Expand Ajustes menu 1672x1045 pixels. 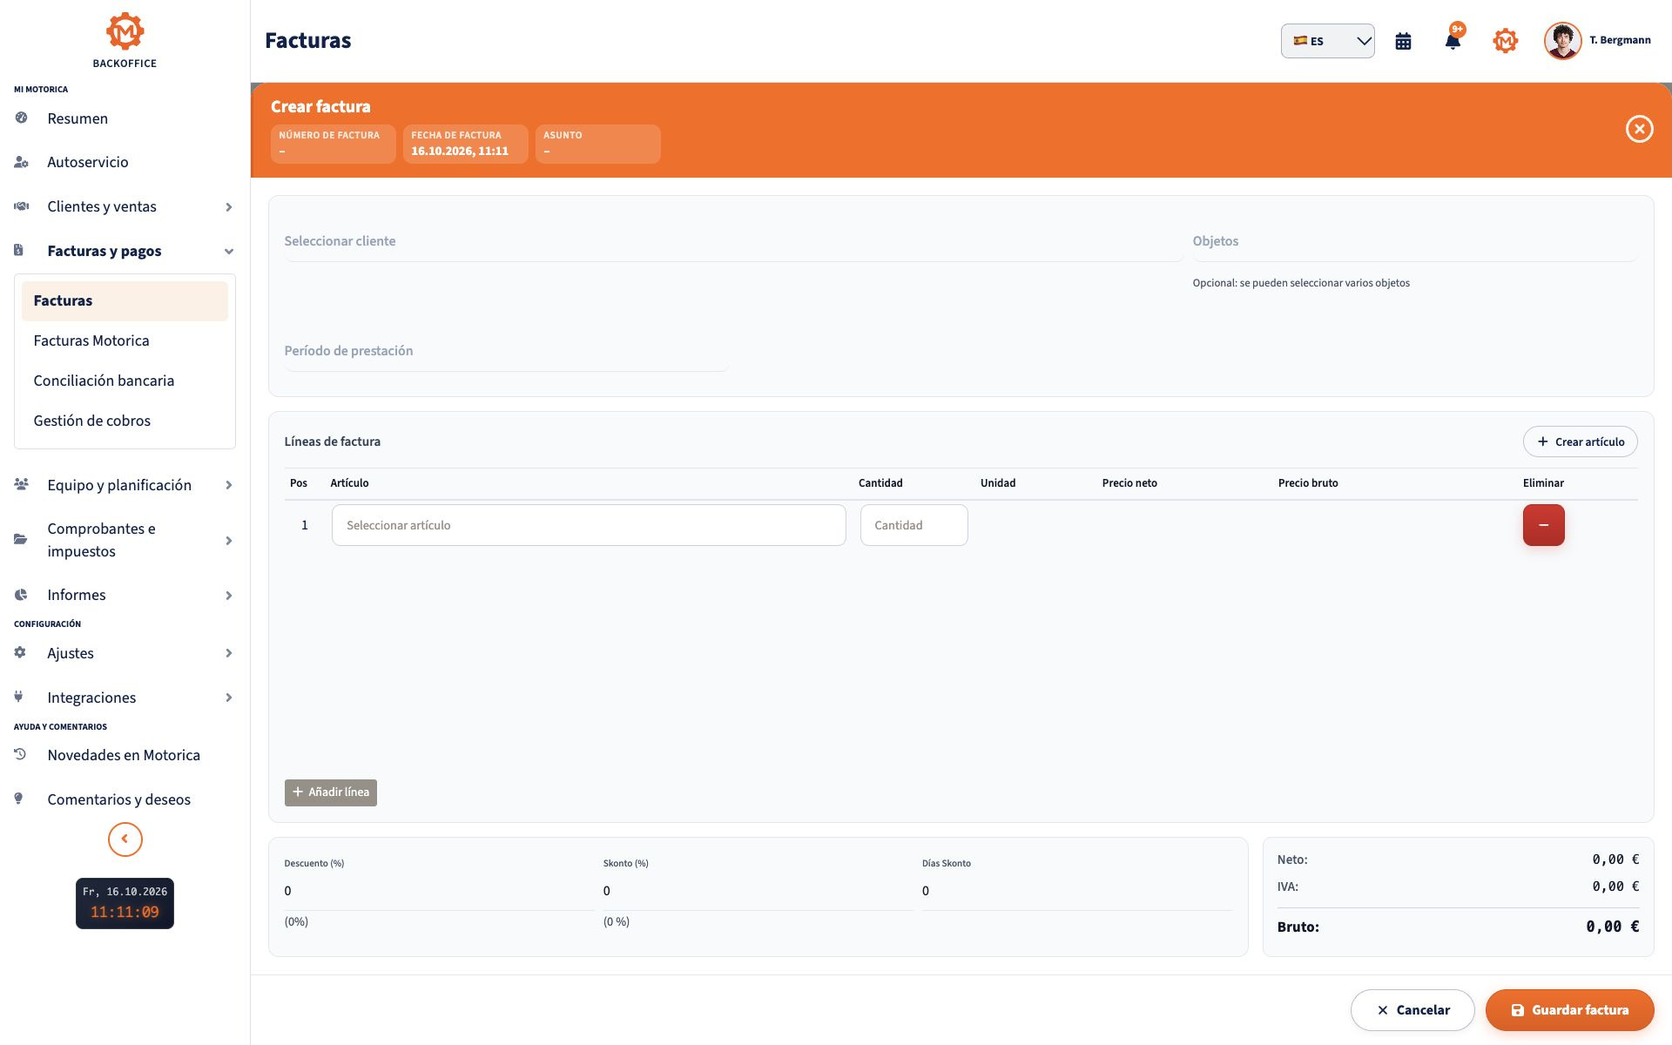(x=125, y=653)
